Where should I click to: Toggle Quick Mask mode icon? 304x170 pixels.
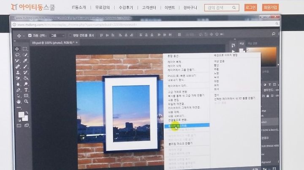[x=19, y=125]
